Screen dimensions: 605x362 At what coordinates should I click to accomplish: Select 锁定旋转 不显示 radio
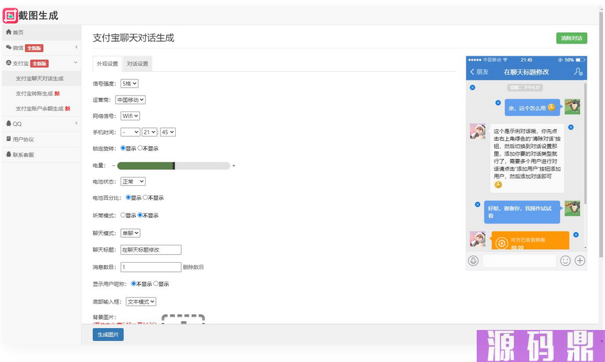140,148
